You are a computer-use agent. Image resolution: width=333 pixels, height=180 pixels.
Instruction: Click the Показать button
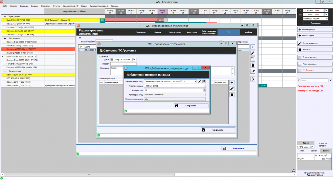click(x=315, y=23)
